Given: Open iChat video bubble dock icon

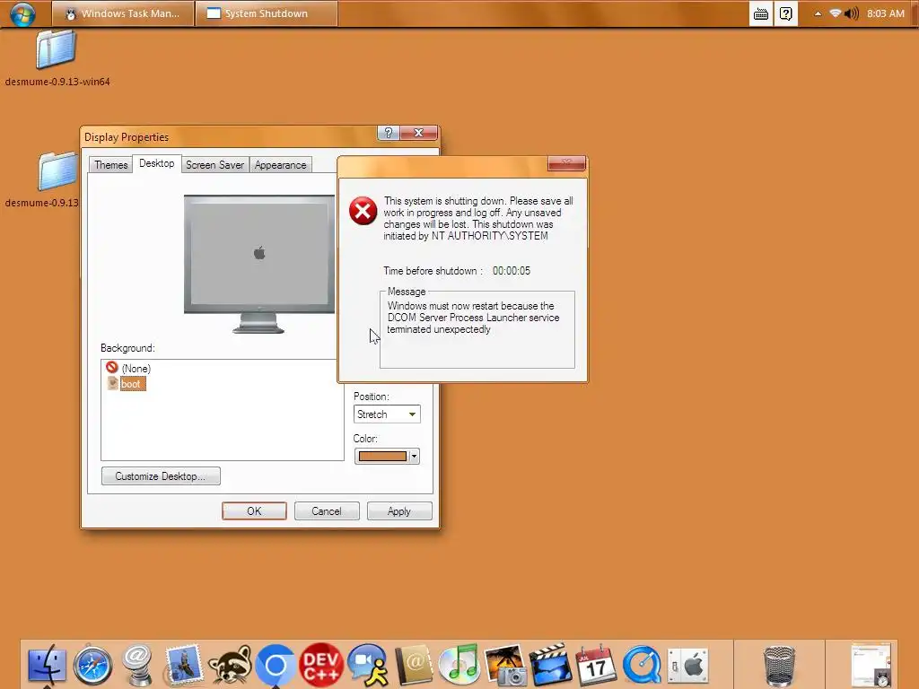Looking at the screenshot, I should tap(367, 666).
